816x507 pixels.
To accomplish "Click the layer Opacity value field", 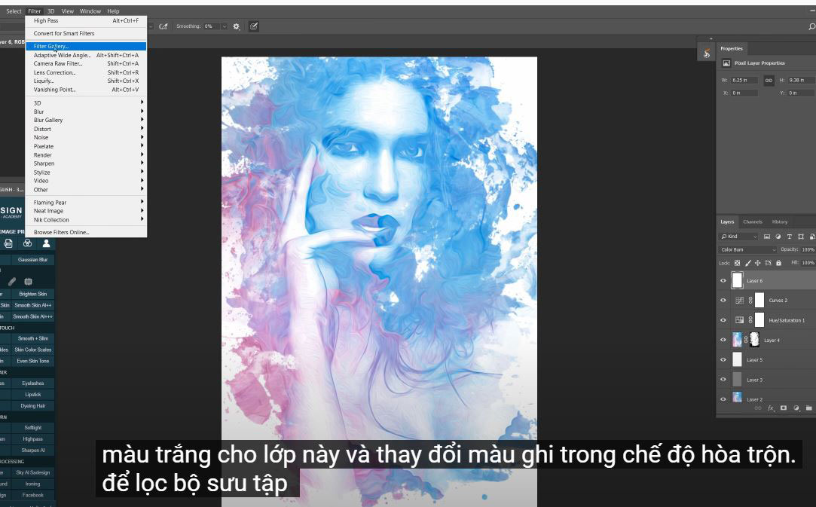I will pos(808,249).
